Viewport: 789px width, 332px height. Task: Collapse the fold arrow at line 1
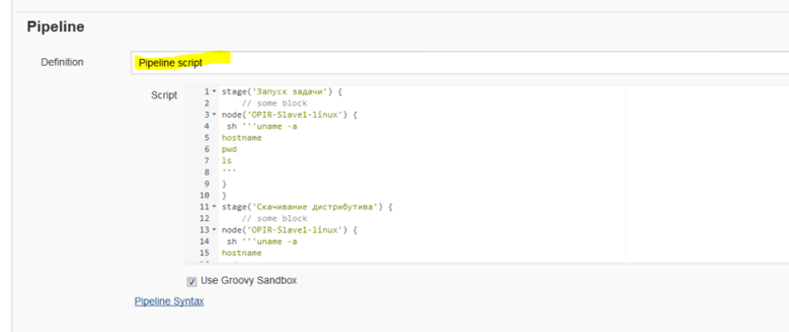[214, 92]
